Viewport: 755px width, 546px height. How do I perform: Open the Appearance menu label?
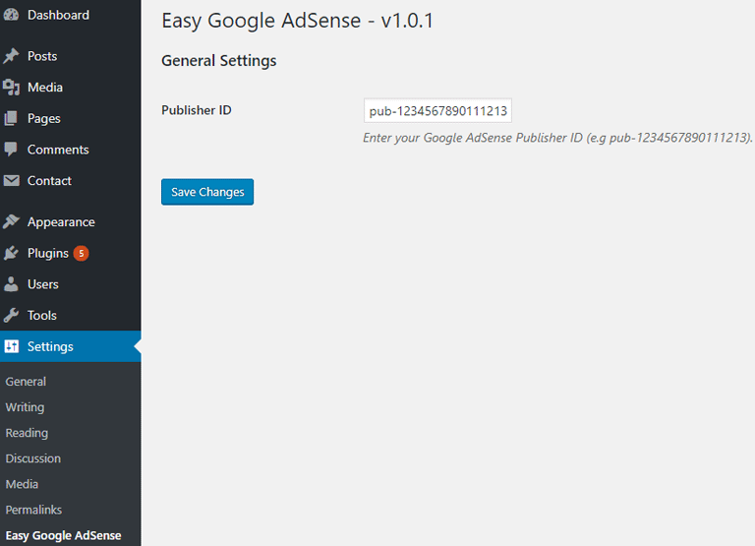(x=61, y=222)
